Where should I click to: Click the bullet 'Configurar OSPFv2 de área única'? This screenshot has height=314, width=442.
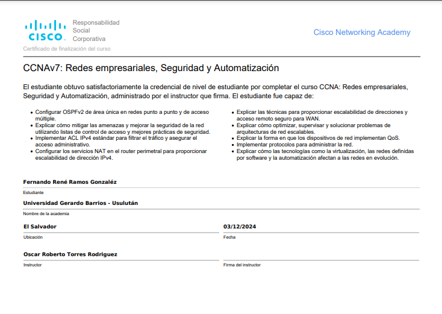coord(122,115)
